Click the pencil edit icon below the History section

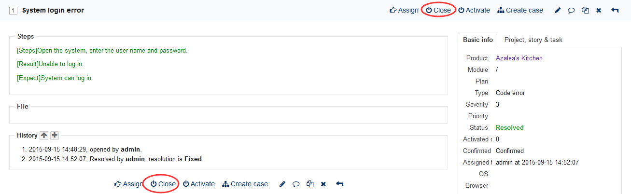282,184
